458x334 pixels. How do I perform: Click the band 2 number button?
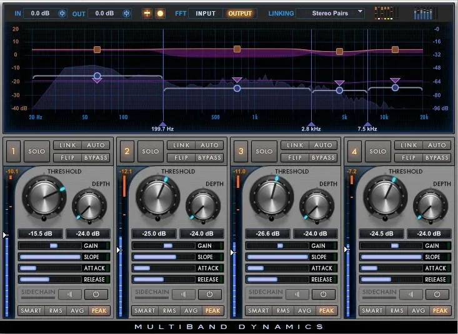pos(127,151)
